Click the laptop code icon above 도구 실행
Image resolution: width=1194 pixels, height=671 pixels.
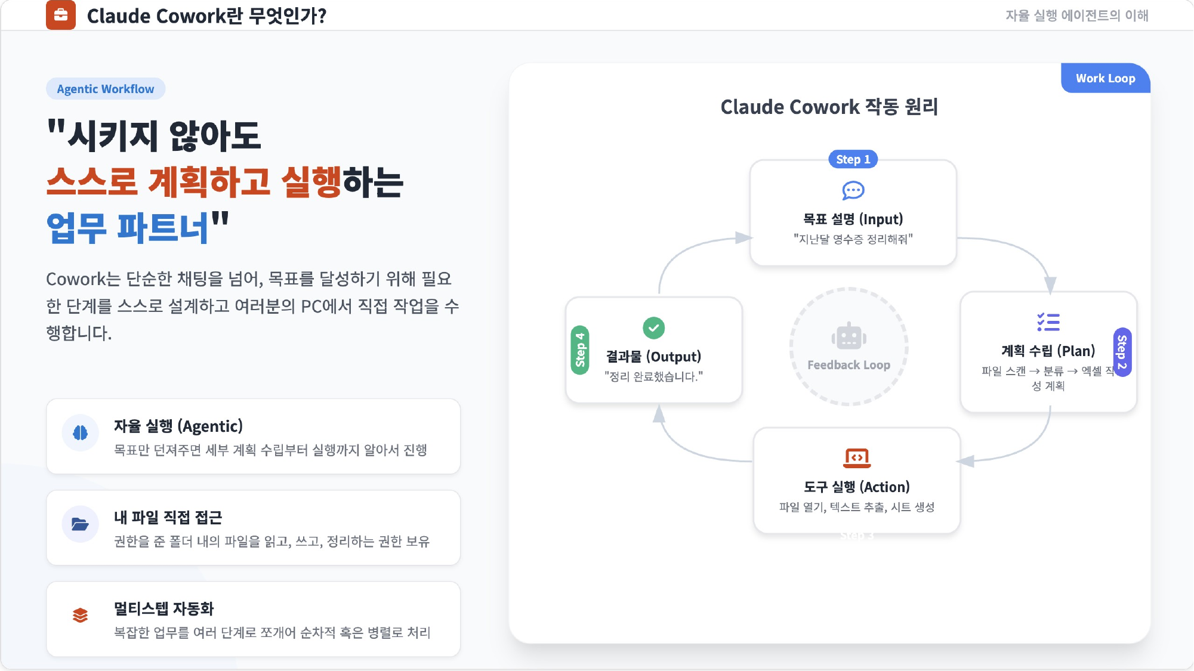[857, 458]
